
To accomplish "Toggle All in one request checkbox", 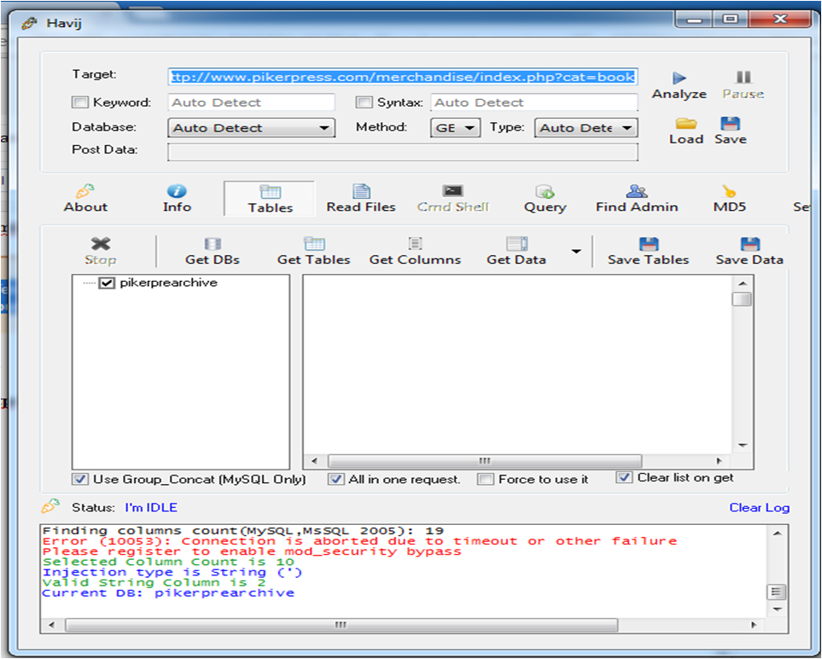I will (336, 479).
